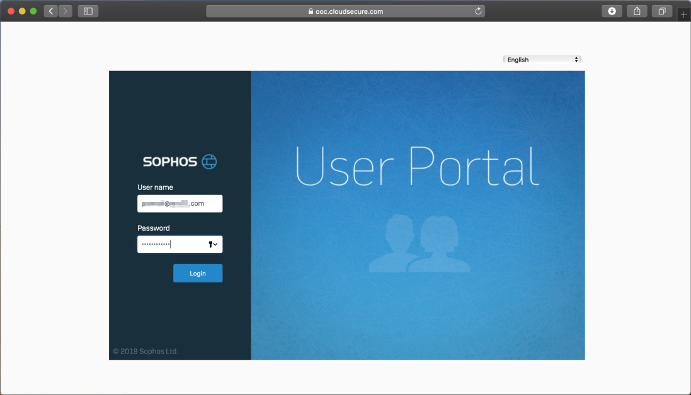Open Safari's Downloads popover
691x395 pixels.
click(x=611, y=11)
